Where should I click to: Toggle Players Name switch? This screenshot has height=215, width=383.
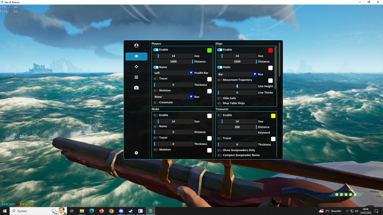coord(156,67)
